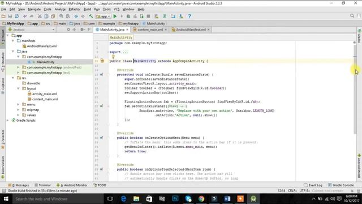Screen dimensions: 362x204
Task: Click the override gutter icon beside onCreate
Action: pyautogui.click(x=102, y=75)
